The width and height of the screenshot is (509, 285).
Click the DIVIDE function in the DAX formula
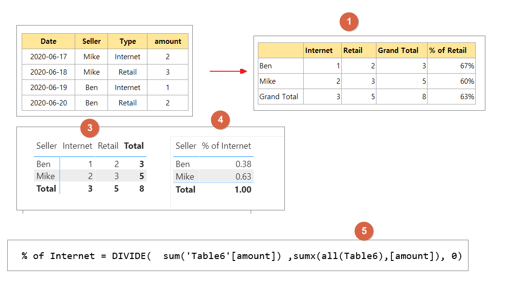pos(129,256)
